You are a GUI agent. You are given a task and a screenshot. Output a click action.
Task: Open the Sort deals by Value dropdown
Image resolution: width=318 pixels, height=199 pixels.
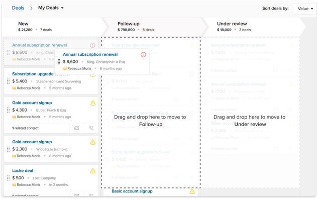[305, 9]
